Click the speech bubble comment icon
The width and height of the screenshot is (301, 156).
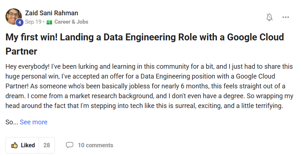coord(69,145)
